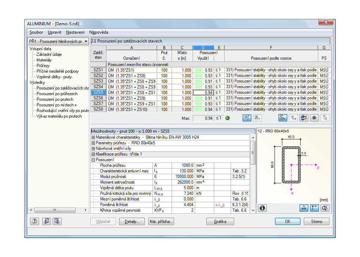Collapse the Posouzení details section

(93, 160)
